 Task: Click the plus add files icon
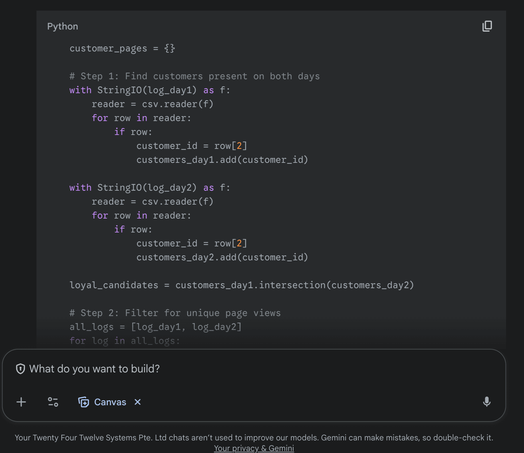21,402
